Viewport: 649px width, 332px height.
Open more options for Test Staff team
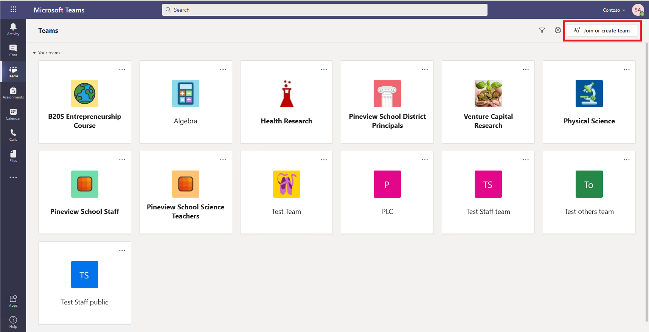(x=526, y=160)
